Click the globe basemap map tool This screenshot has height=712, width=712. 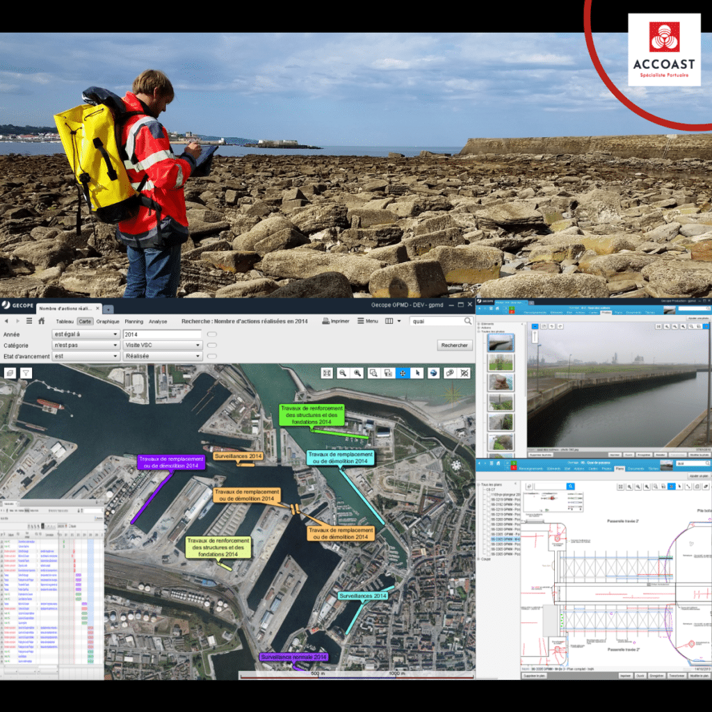[x=434, y=373]
